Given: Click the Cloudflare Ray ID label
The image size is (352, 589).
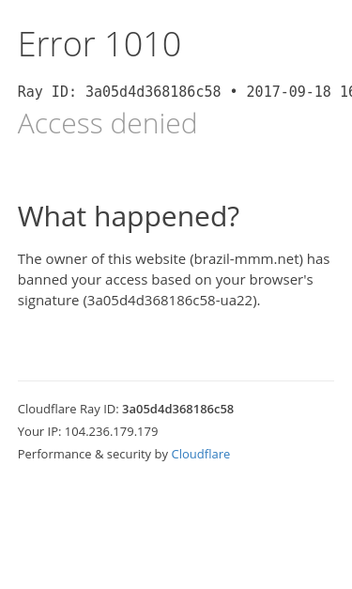Looking at the screenshot, I should point(69,409).
